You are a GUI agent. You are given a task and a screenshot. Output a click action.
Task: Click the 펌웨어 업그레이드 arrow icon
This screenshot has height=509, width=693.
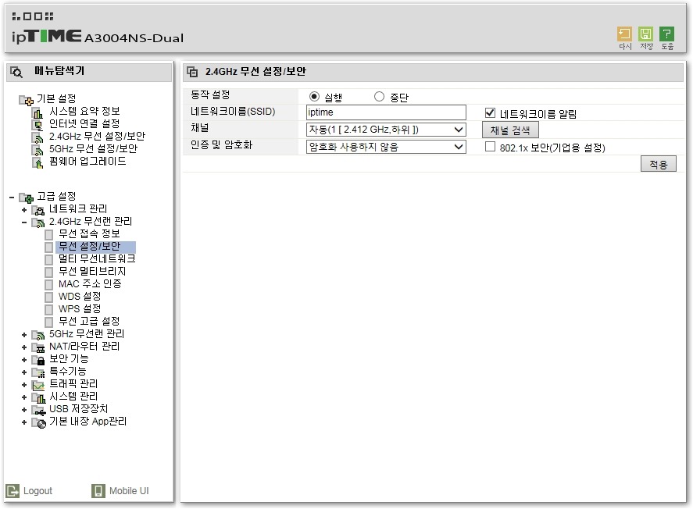pos(38,163)
